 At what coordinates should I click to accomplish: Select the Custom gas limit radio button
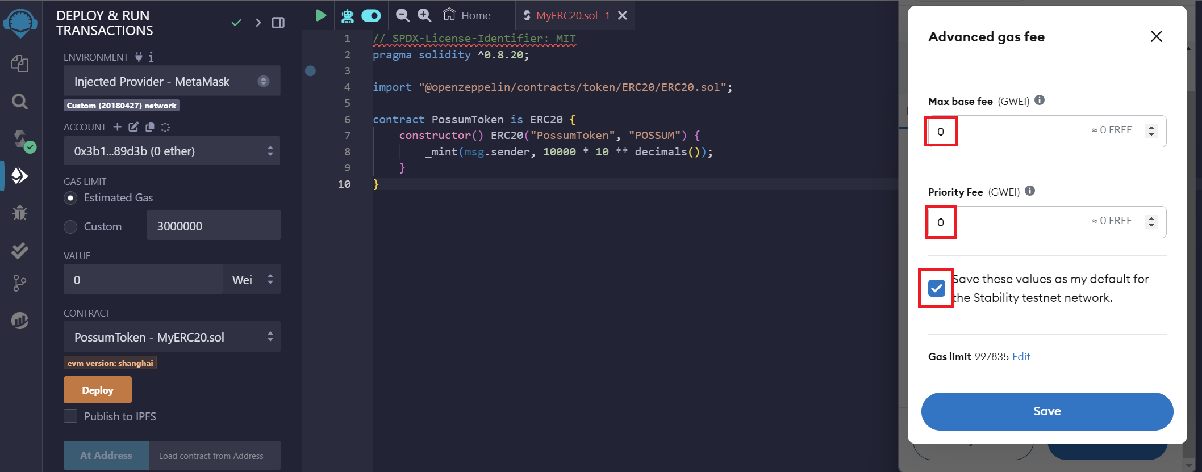point(70,227)
